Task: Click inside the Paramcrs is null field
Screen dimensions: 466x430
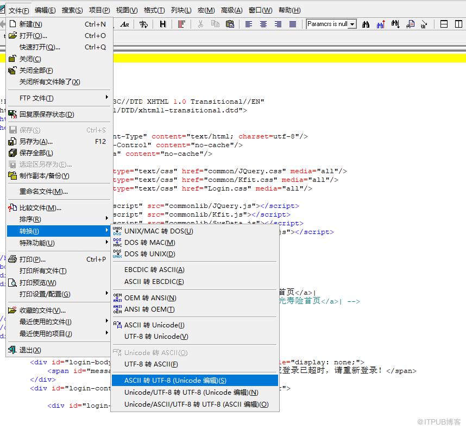Action: point(327,24)
